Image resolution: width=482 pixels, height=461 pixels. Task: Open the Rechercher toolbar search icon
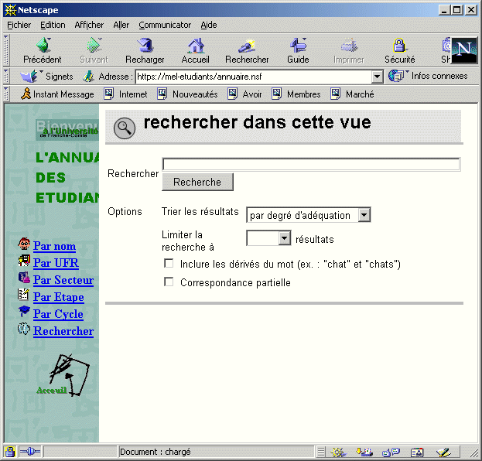(x=247, y=46)
